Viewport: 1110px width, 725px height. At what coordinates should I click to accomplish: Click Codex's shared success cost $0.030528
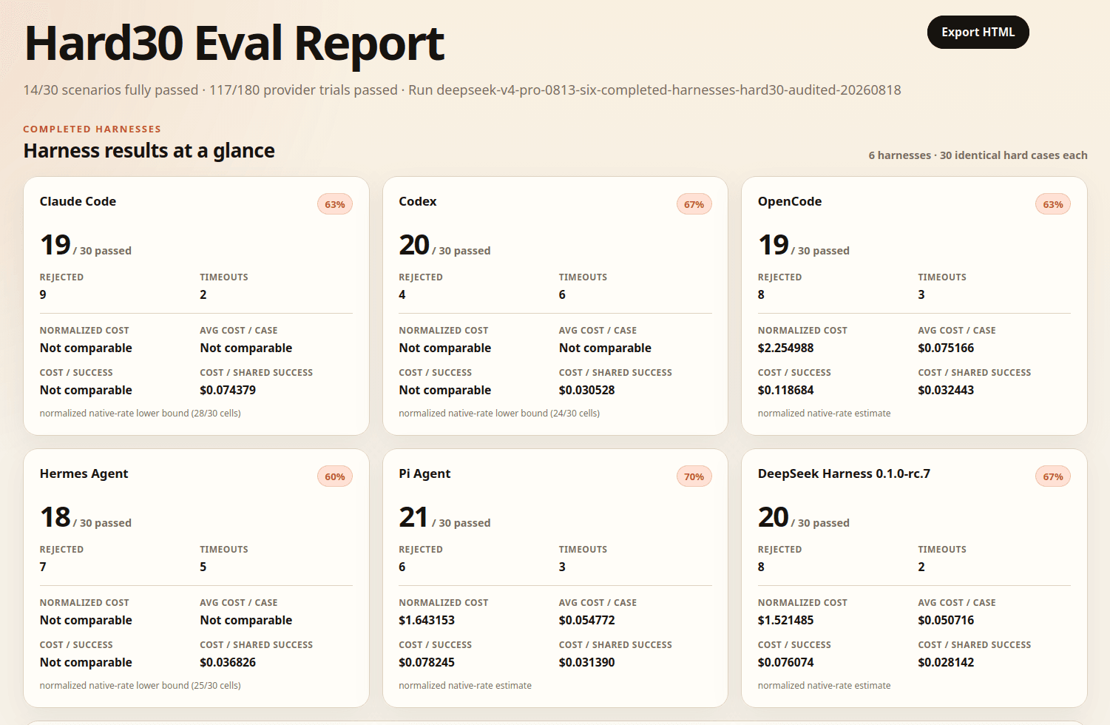(587, 390)
